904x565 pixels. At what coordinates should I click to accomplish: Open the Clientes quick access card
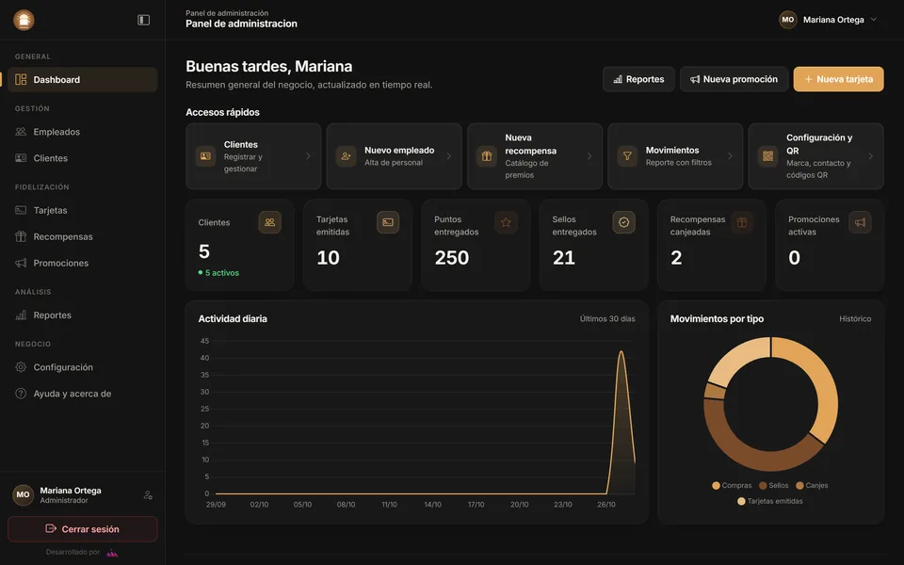point(253,156)
